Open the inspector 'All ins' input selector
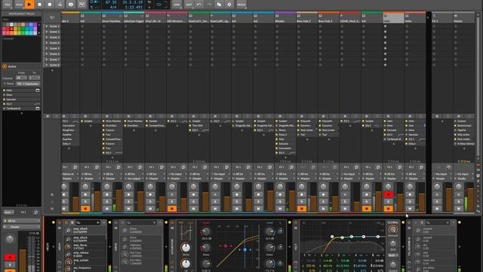Image resolution: width=483 pixels, height=272 pixels. (21, 221)
